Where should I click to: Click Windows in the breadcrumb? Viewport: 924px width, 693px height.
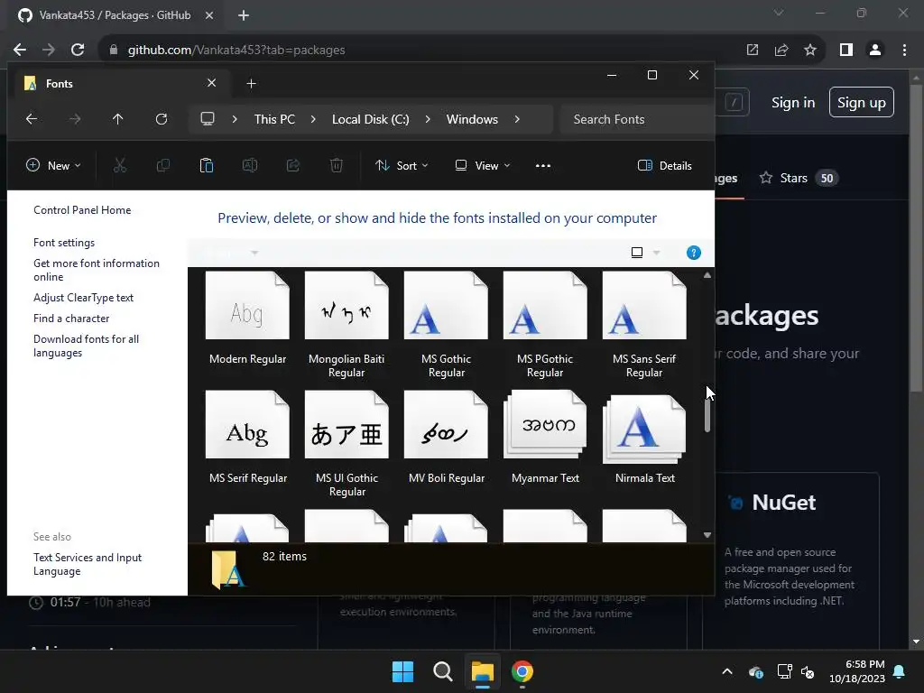[472, 119]
